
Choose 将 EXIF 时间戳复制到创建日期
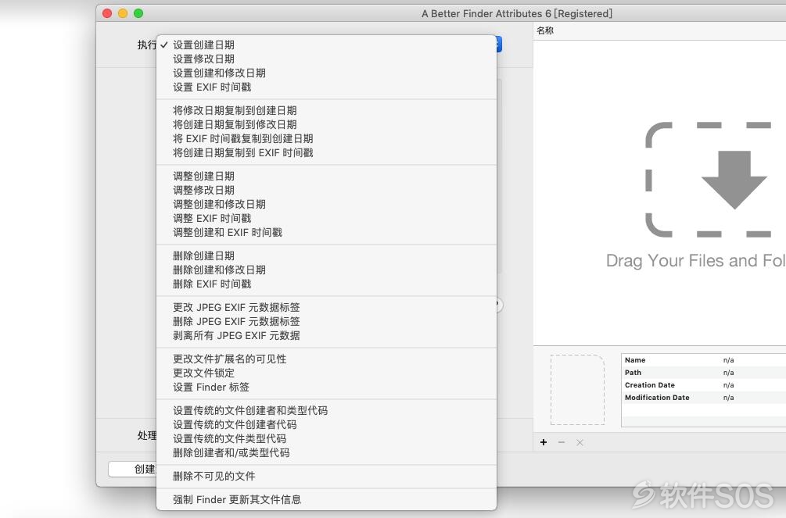tap(326, 138)
